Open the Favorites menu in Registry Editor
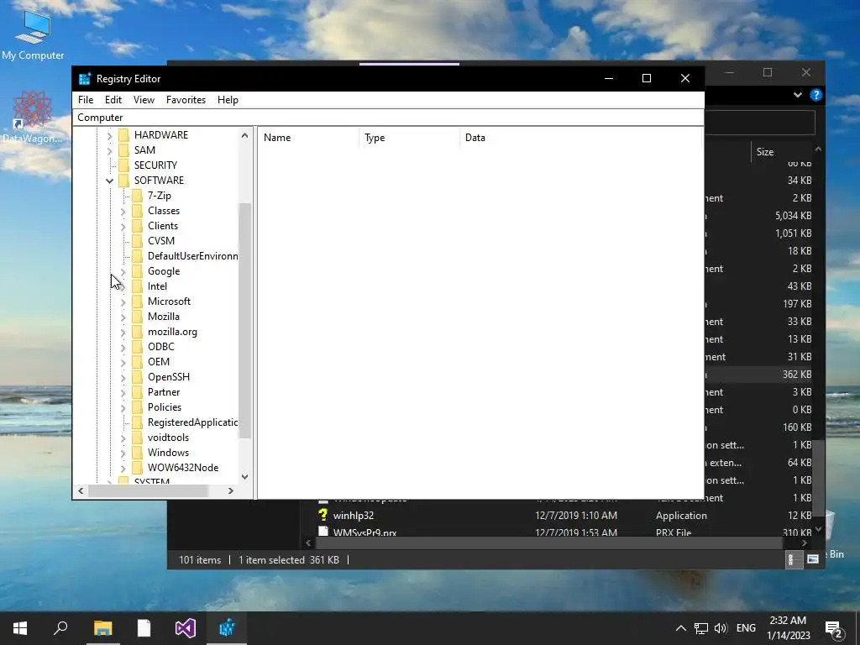Screen dimensions: 860x645 click(x=186, y=100)
